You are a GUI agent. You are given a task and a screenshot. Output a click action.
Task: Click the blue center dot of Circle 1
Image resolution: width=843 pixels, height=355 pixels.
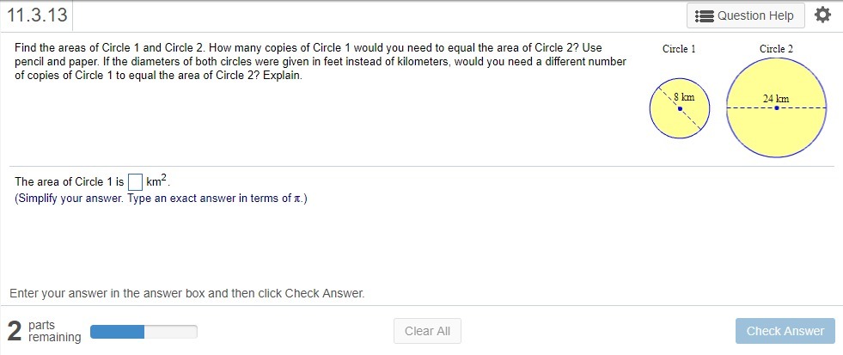click(680, 109)
